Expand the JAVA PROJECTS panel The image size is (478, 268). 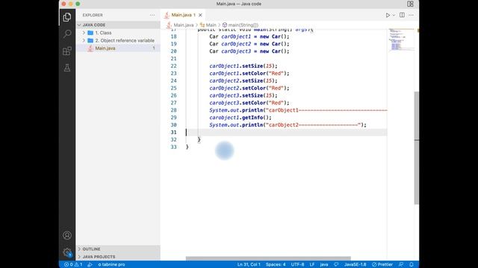click(x=118, y=257)
